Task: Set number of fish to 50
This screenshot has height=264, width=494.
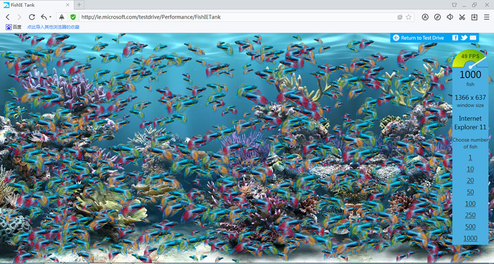Action: (470, 192)
